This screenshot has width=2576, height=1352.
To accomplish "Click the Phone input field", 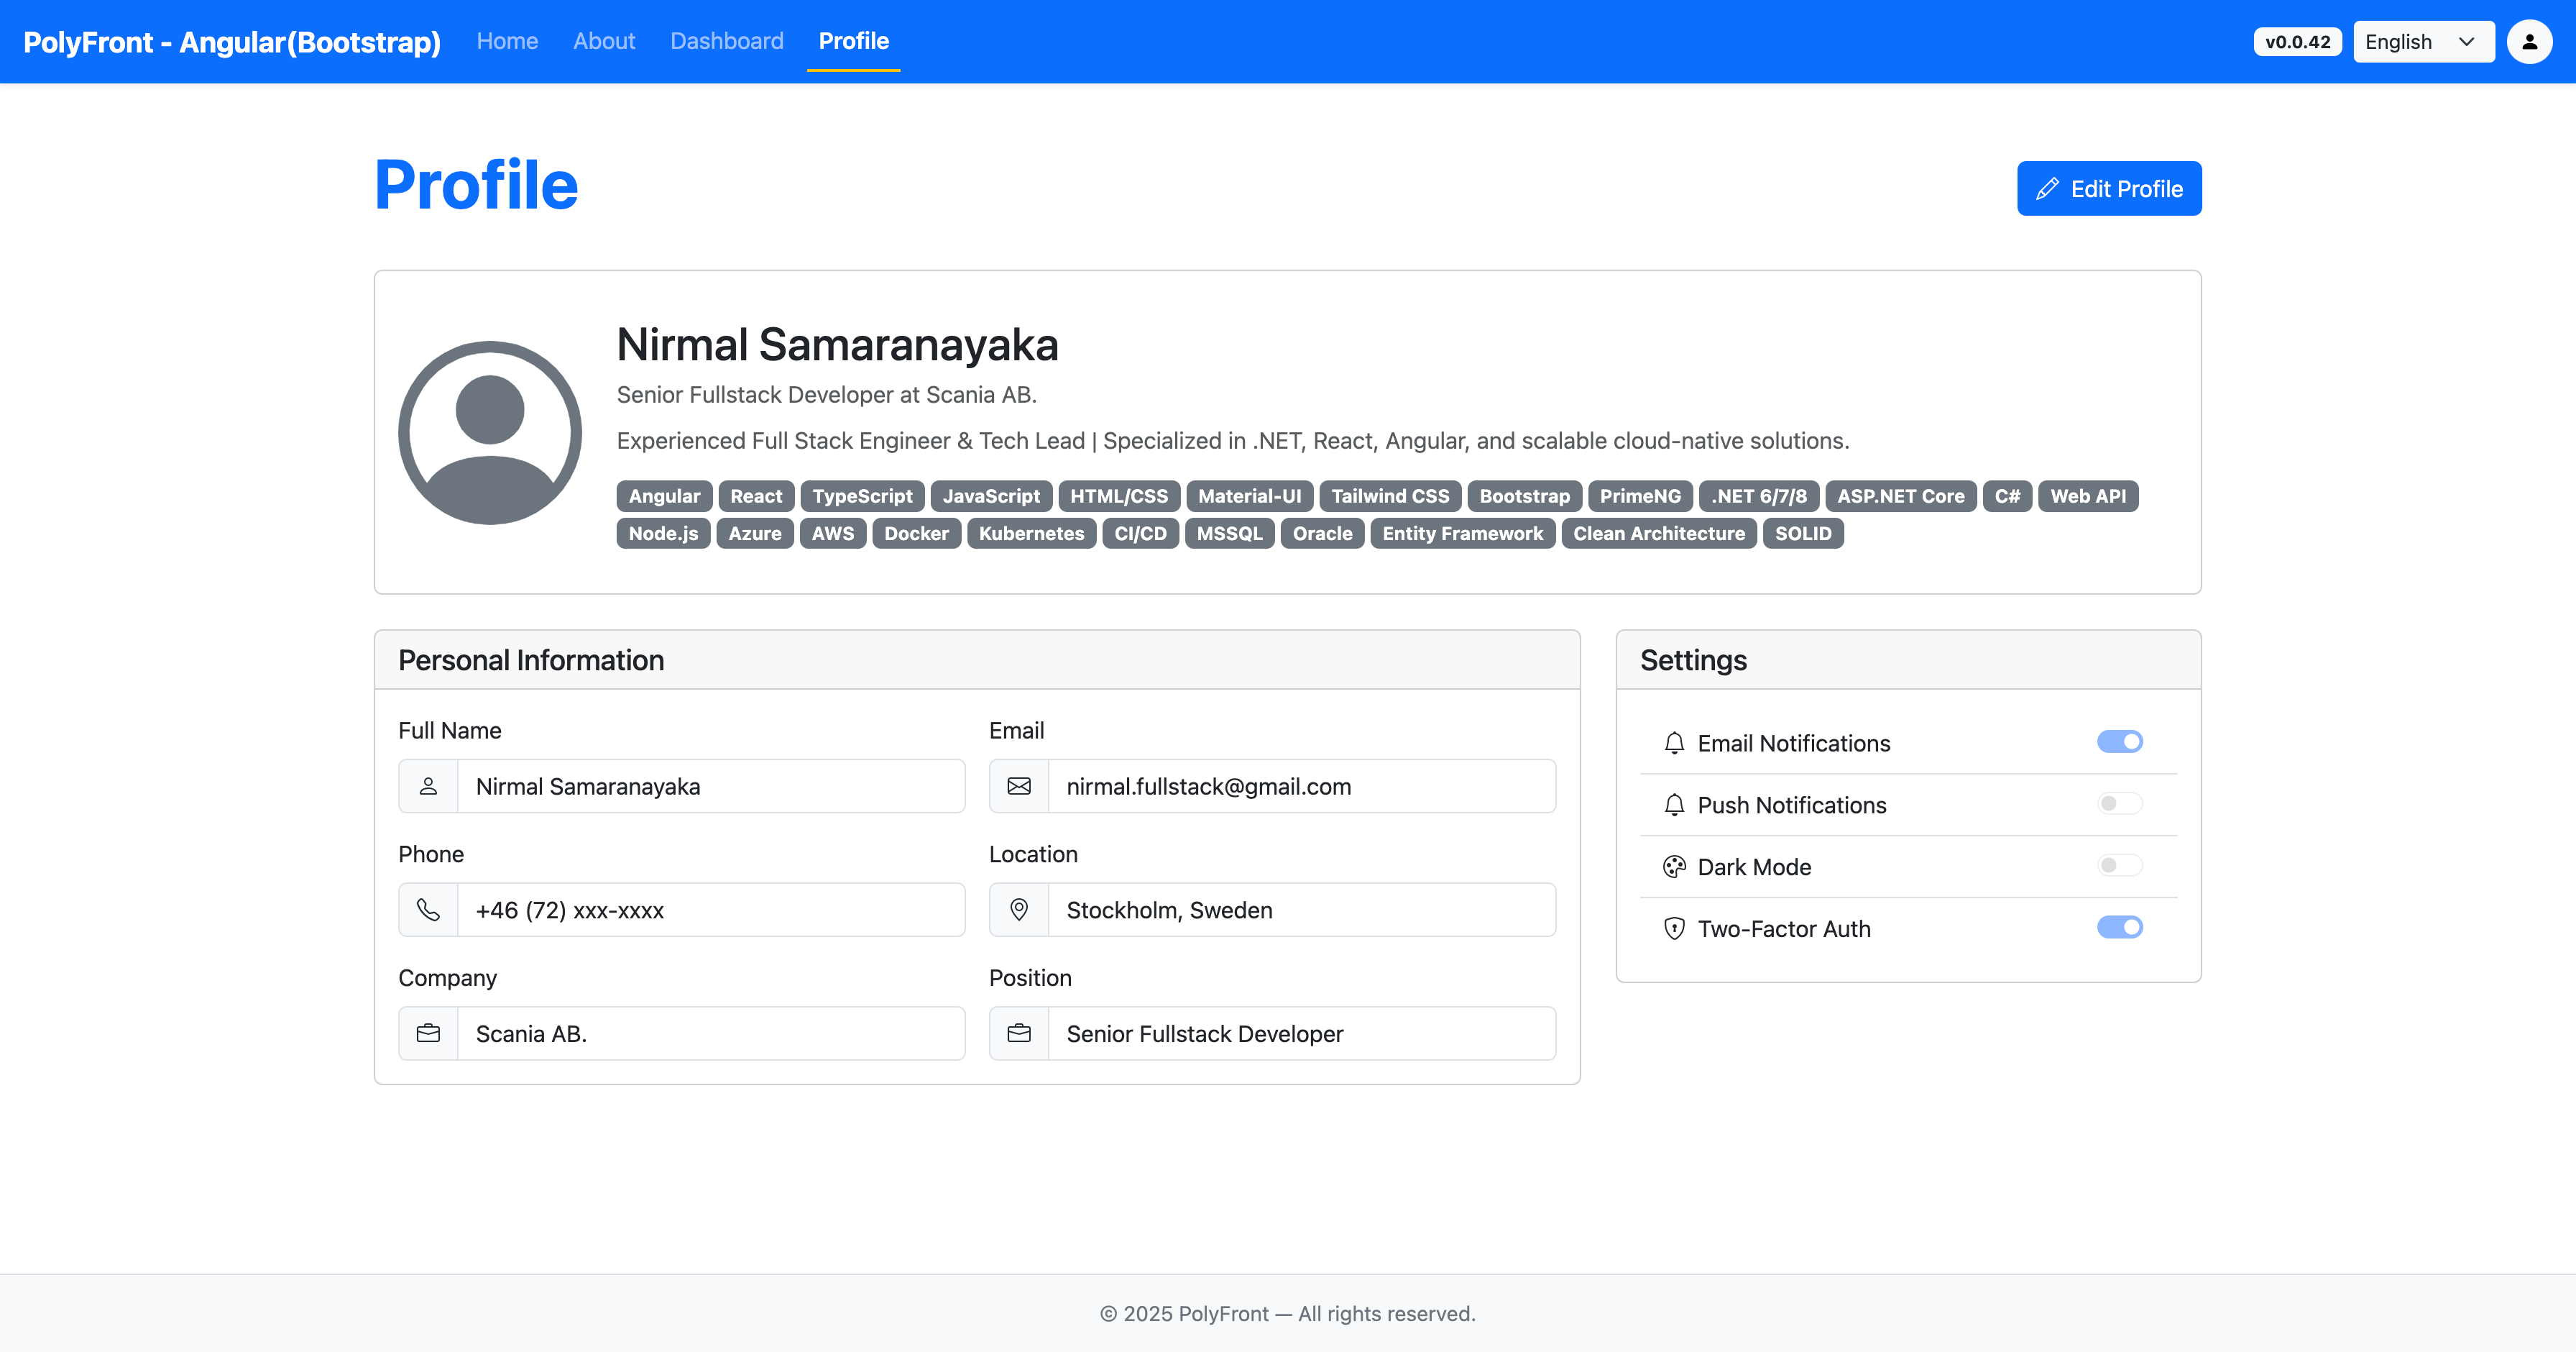I will [711, 910].
